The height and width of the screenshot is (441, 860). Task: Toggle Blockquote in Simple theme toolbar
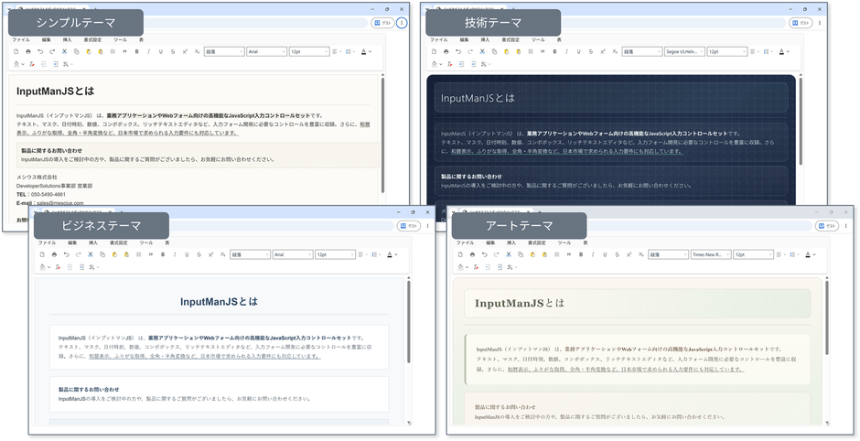tap(124, 51)
